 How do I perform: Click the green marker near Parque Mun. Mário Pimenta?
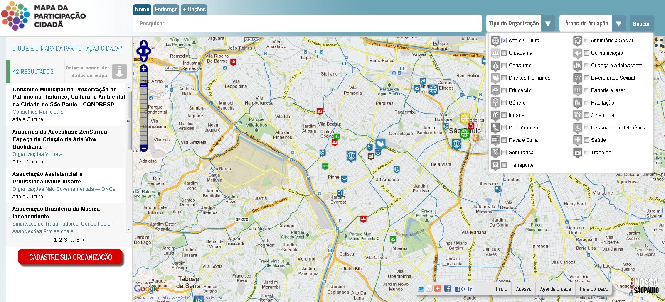tap(393, 239)
